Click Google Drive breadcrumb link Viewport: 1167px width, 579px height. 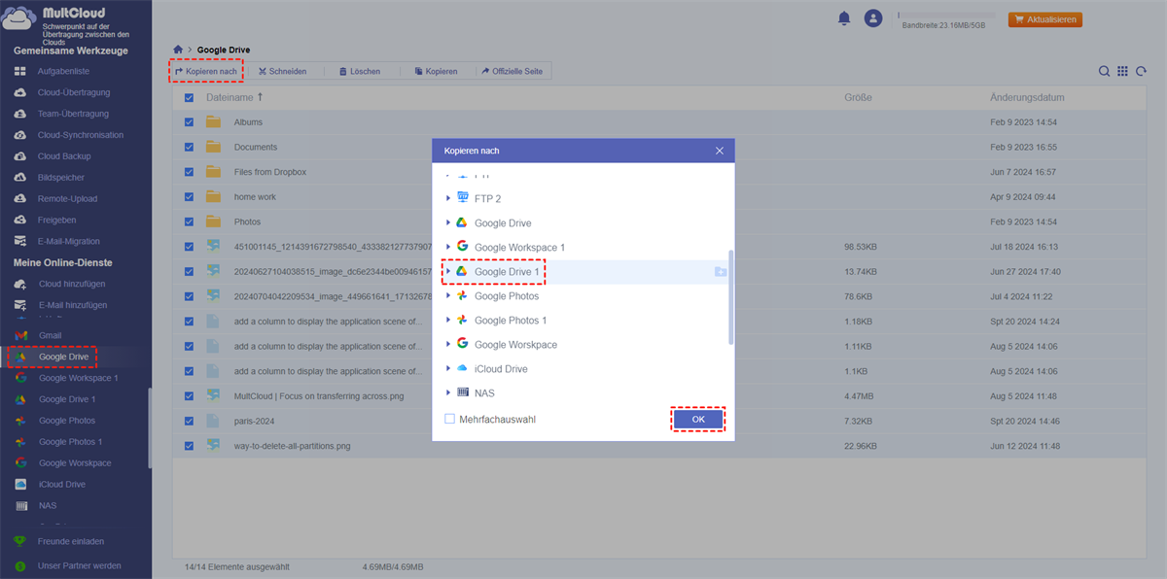pos(225,50)
